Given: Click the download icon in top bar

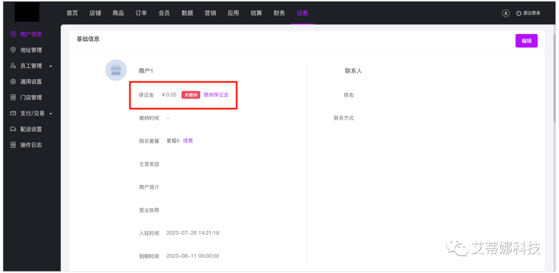Looking at the screenshot, I should coord(506,13).
